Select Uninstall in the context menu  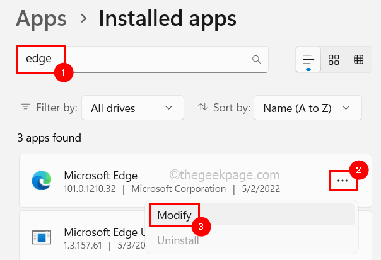[179, 240]
